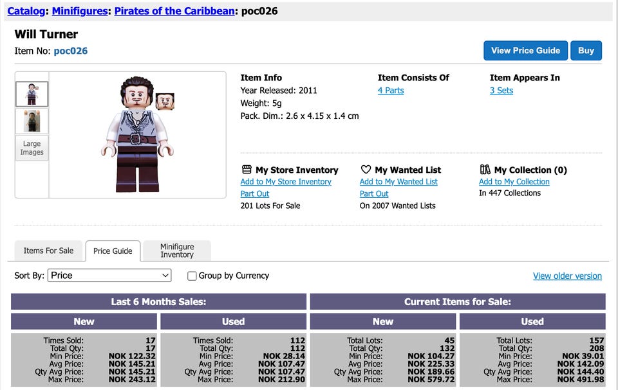Image resolution: width=618 pixels, height=390 pixels.
Task: Click the main Will Turner minifigure image
Action: (138, 134)
